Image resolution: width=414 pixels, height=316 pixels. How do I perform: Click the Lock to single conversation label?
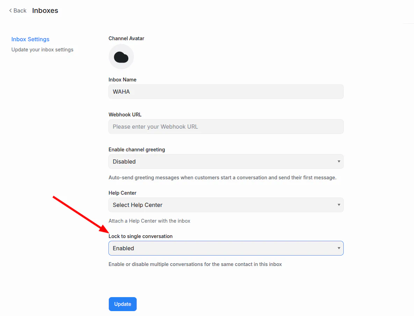(x=141, y=236)
